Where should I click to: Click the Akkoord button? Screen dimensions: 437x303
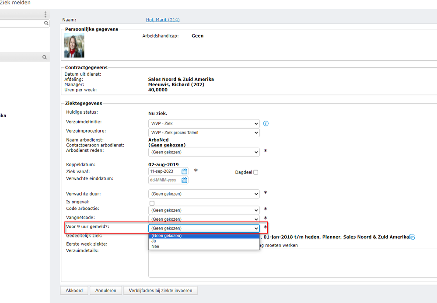point(74,290)
